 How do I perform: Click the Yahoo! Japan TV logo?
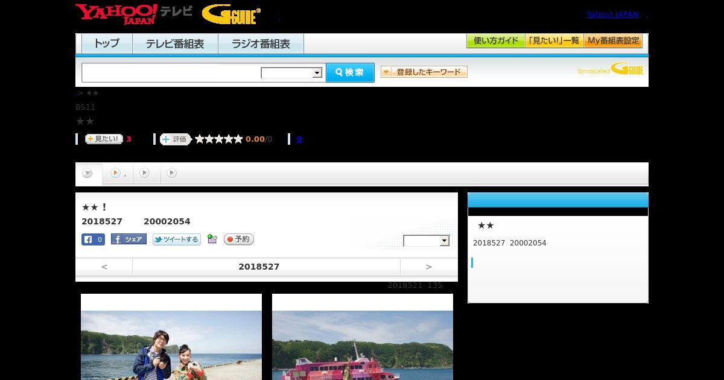coord(134,14)
